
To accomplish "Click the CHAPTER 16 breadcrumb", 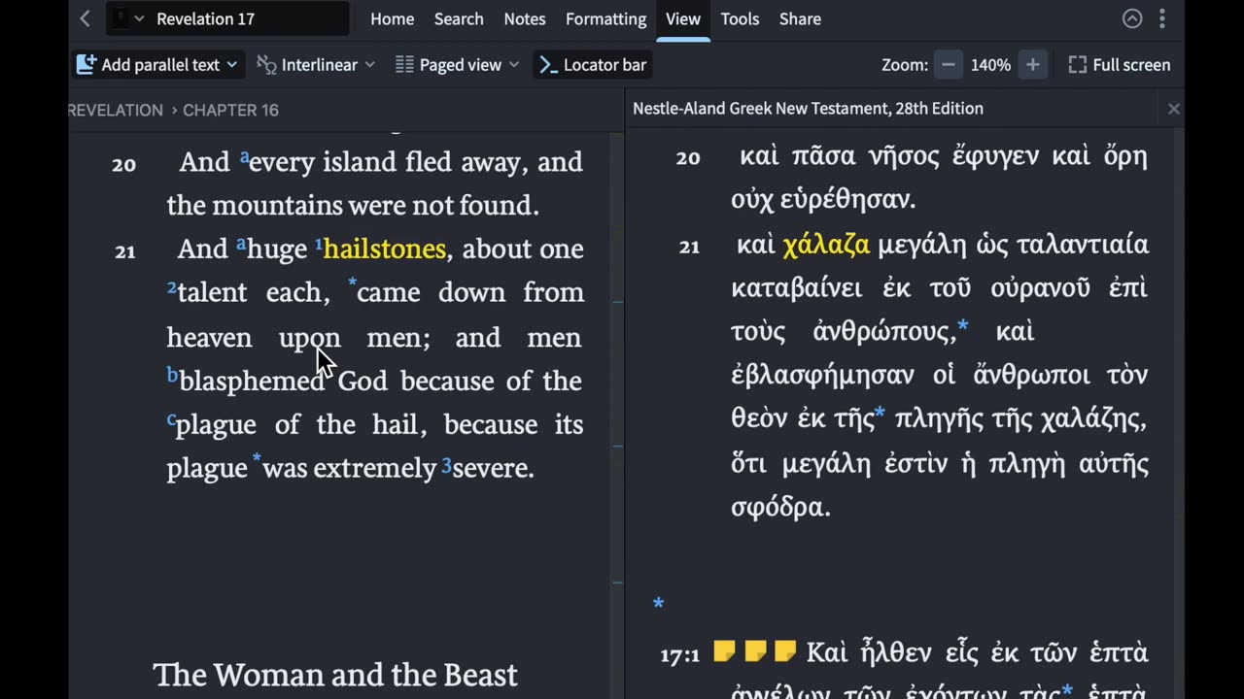I will point(230,110).
